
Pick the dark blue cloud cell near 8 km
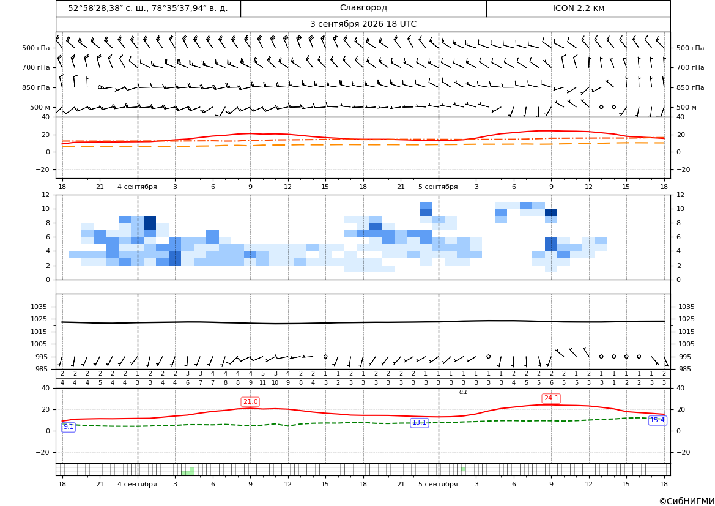(x=150, y=223)
